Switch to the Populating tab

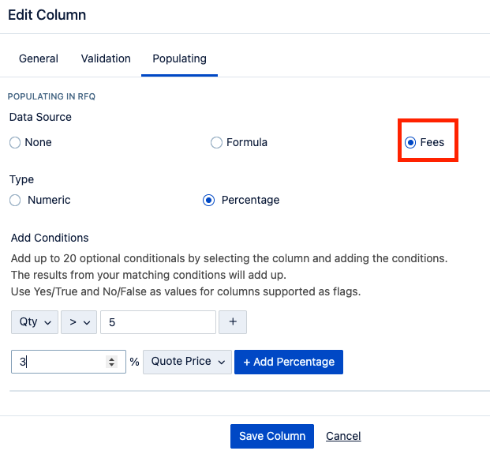point(179,58)
